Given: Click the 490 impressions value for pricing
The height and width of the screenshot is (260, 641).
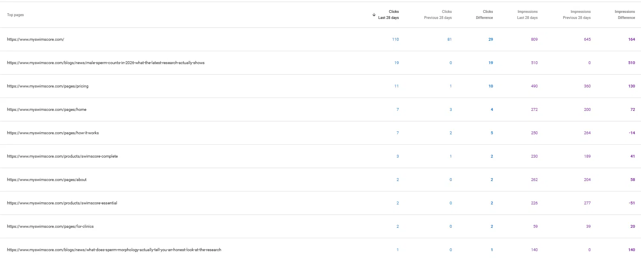Looking at the screenshot, I should [x=534, y=86].
